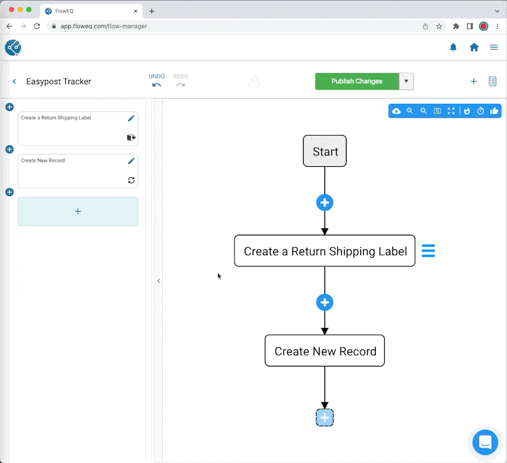Edit the Create a Return Shipping Label step
This screenshot has height=463, width=507.
point(131,119)
